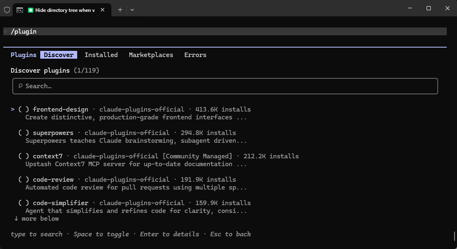Click the Plugins heading label
Screen dimensions: 457x249
(23, 55)
